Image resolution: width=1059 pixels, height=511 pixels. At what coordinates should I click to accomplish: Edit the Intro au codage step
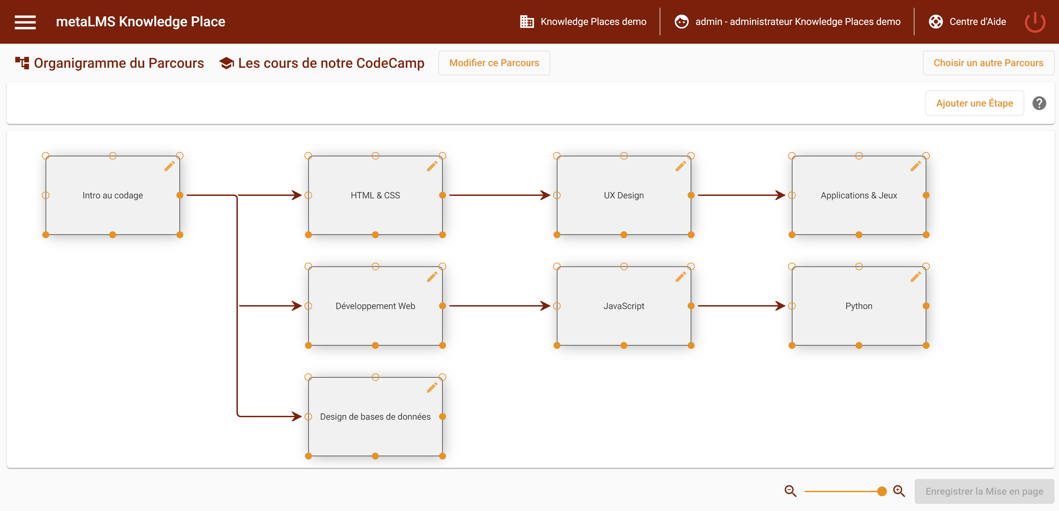point(169,166)
